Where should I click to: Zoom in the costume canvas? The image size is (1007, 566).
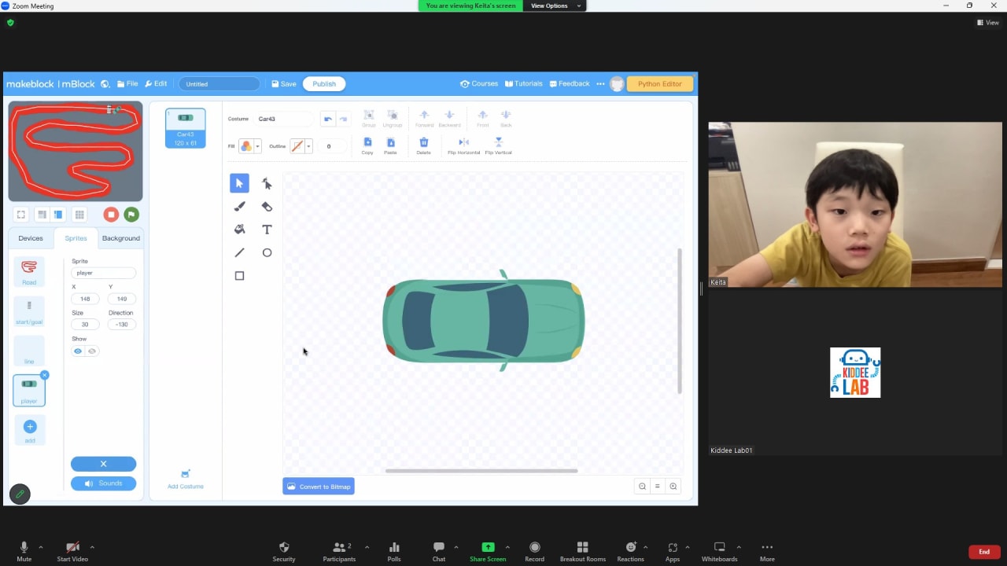click(673, 487)
